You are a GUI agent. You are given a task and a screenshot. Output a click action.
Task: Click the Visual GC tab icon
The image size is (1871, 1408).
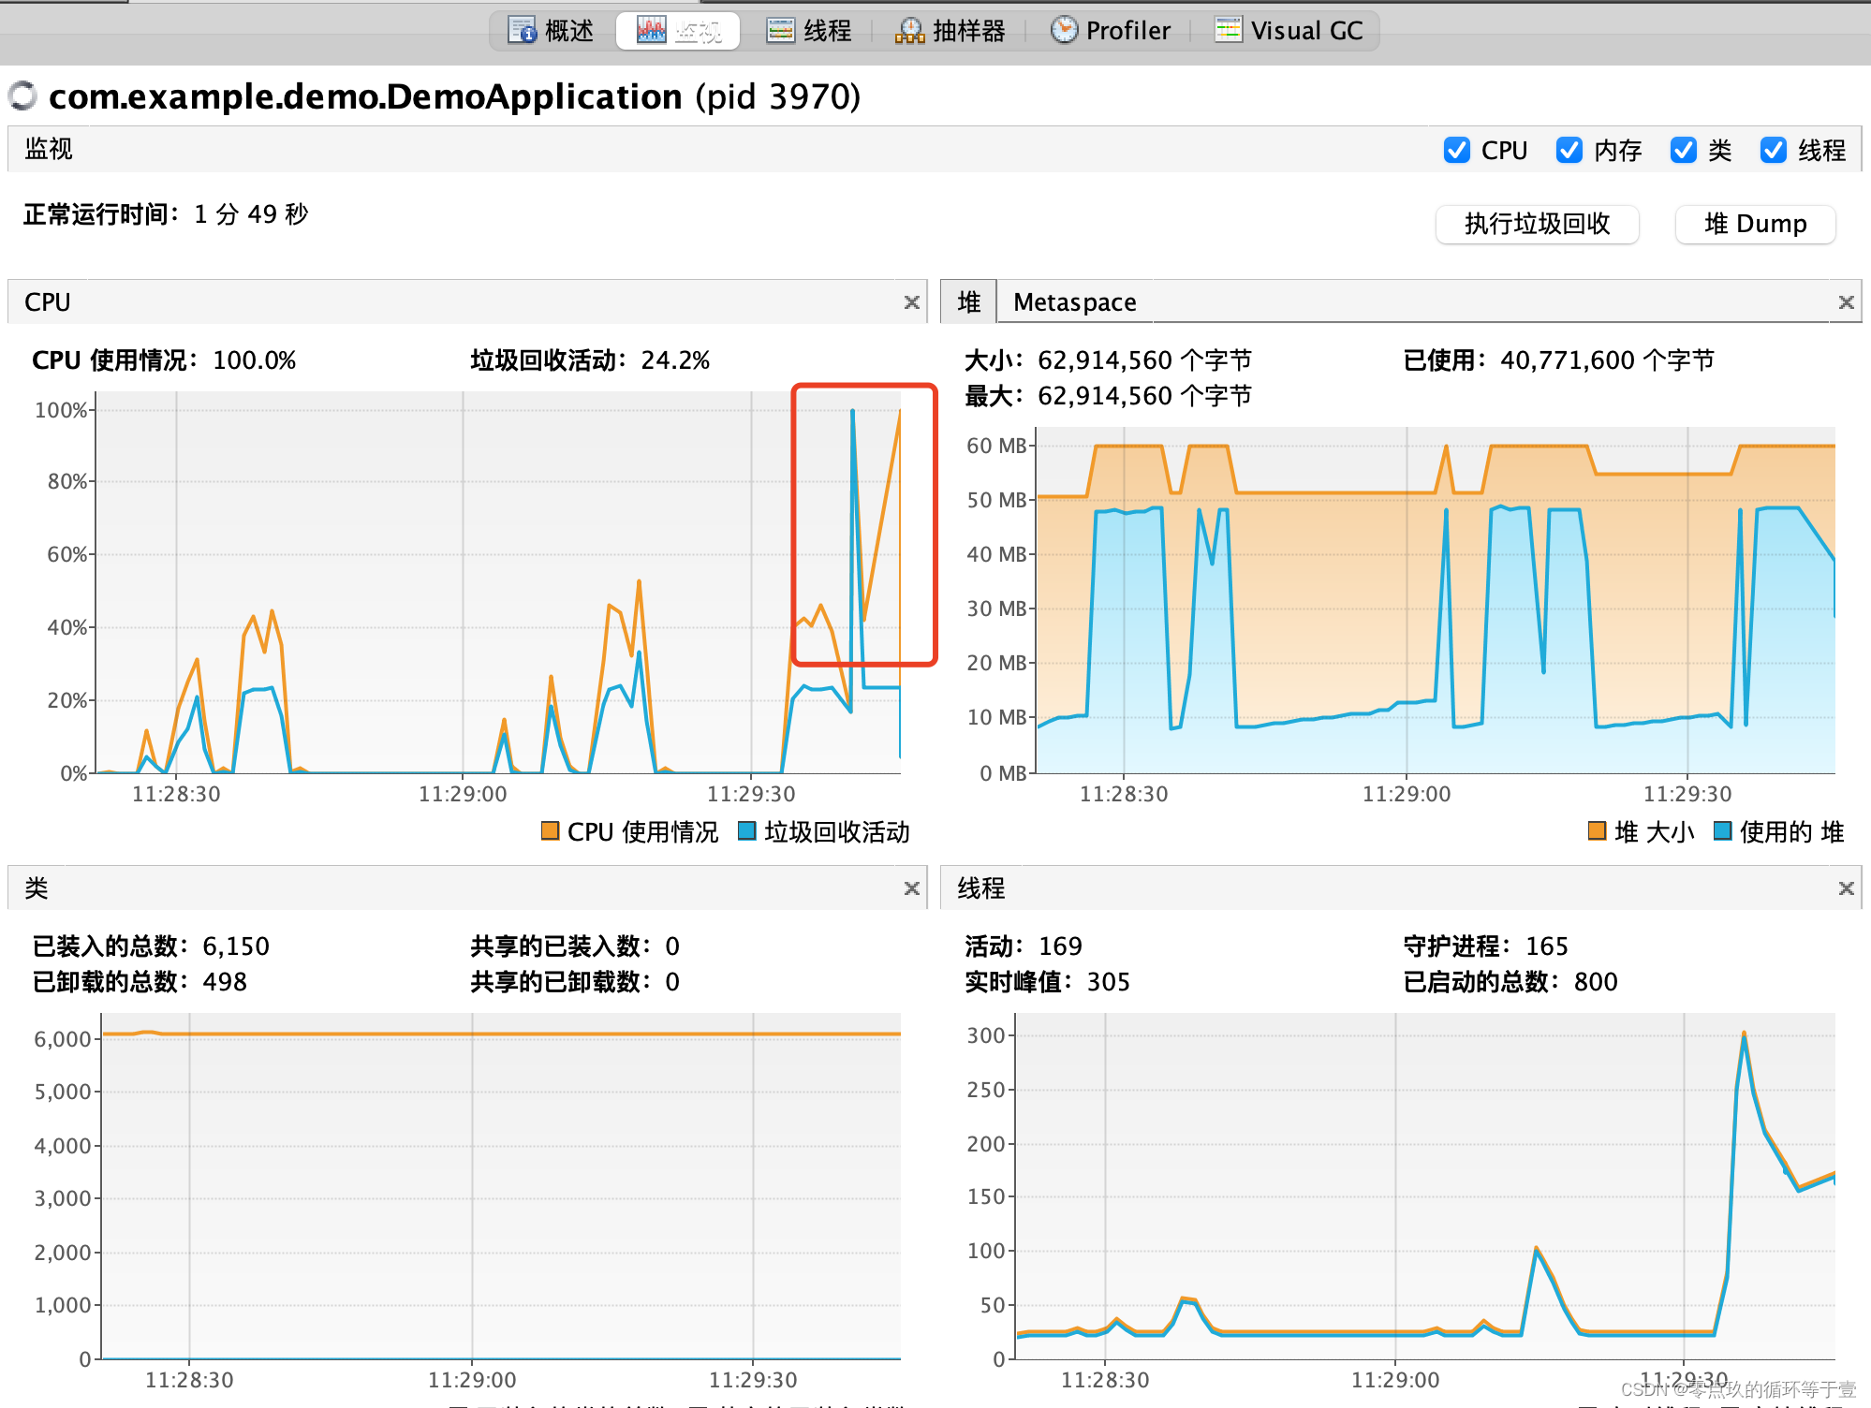click(x=1228, y=30)
